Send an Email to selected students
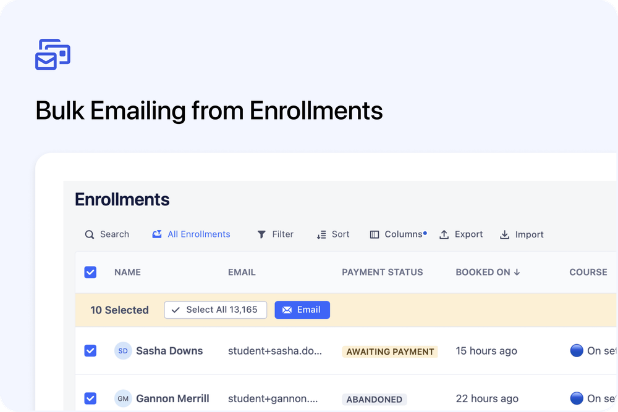Screen dimensions: 618x412 [302, 310]
